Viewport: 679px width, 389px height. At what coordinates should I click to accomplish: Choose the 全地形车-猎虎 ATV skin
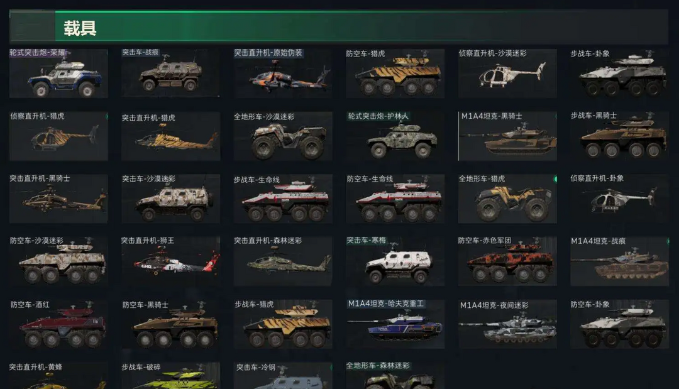click(x=507, y=199)
